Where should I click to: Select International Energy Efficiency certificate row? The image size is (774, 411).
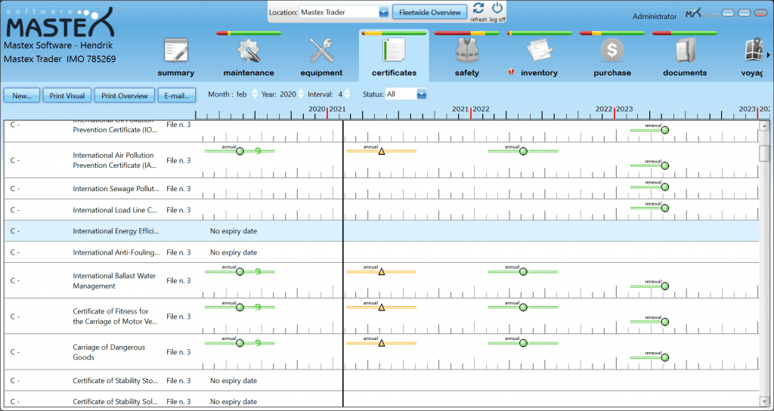click(116, 231)
